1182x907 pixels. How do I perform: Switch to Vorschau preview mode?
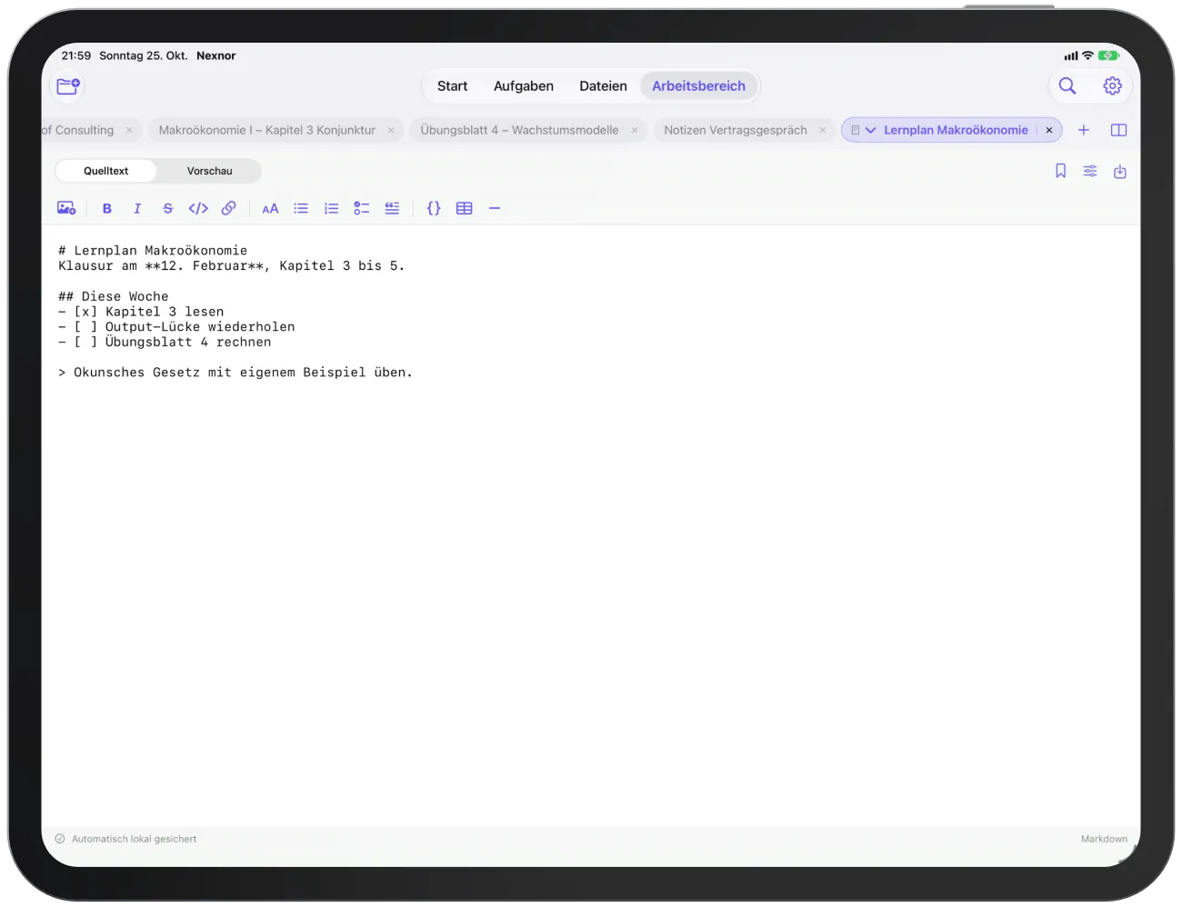click(x=210, y=171)
